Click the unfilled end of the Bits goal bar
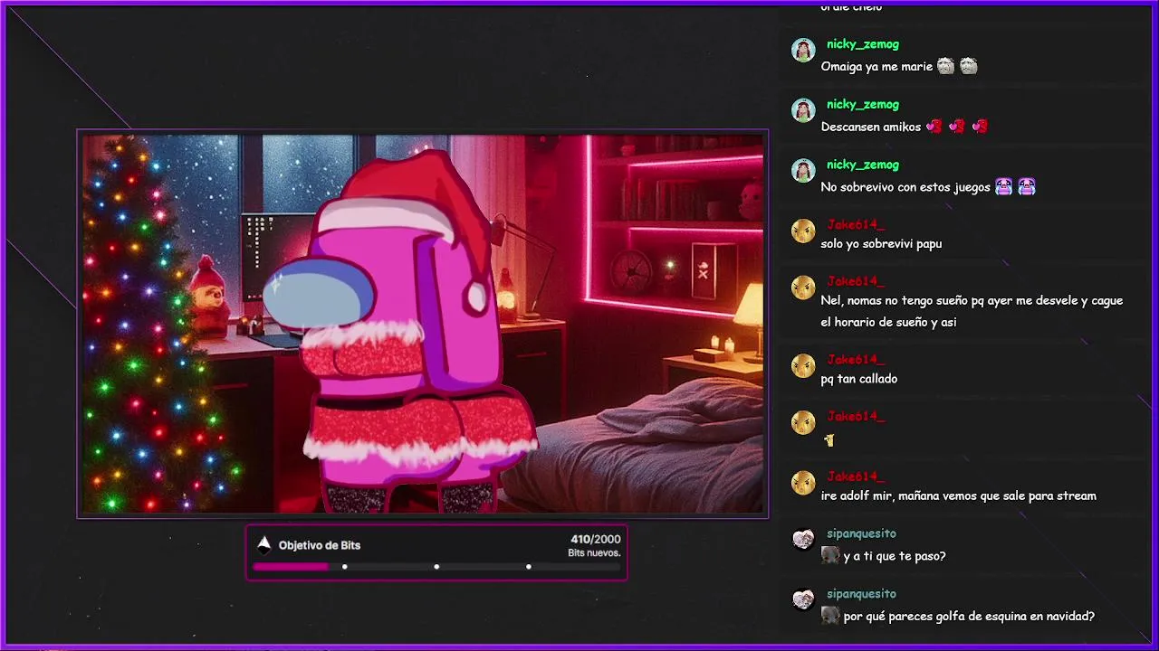The width and height of the screenshot is (1159, 651). [576, 567]
